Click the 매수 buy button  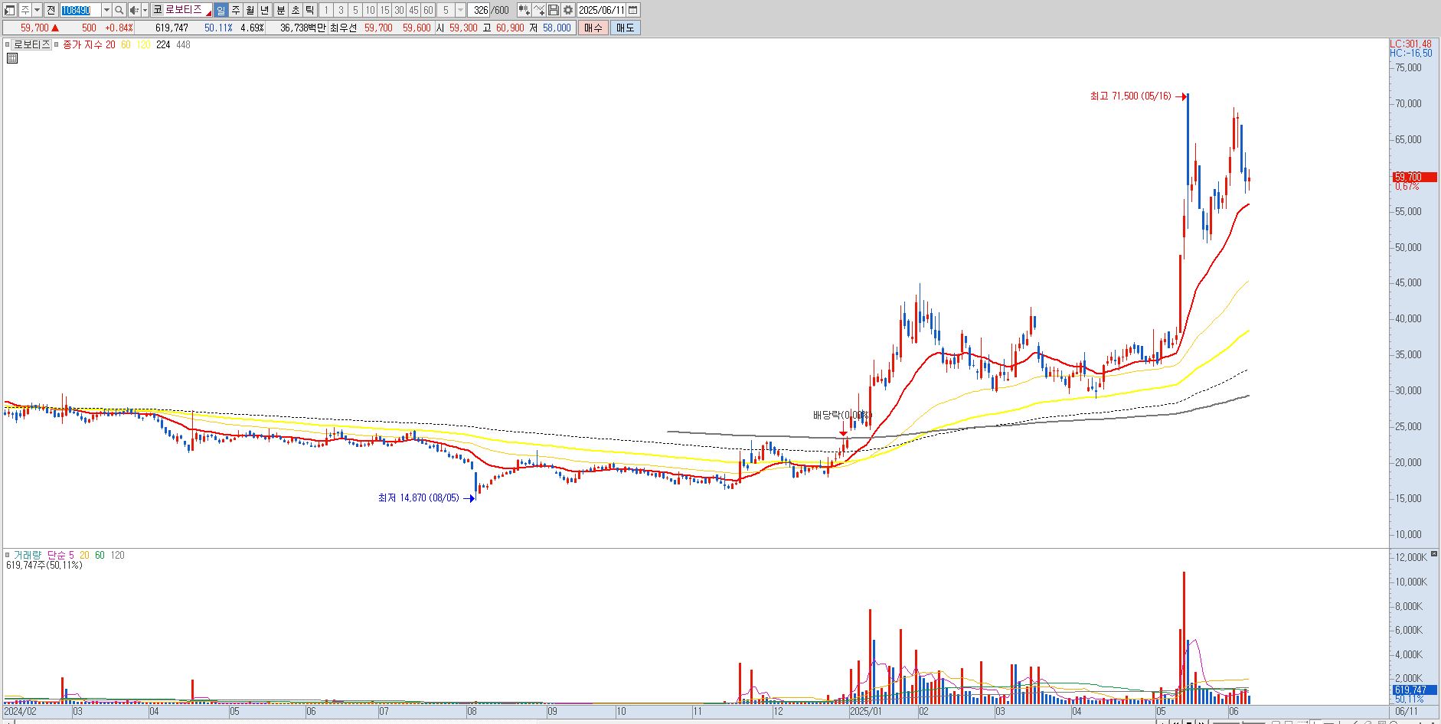tap(593, 28)
